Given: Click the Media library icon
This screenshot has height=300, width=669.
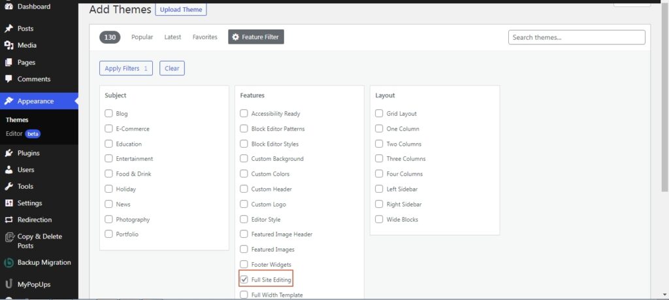Looking at the screenshot, I should pyautogui.click(x=8, y=45).
